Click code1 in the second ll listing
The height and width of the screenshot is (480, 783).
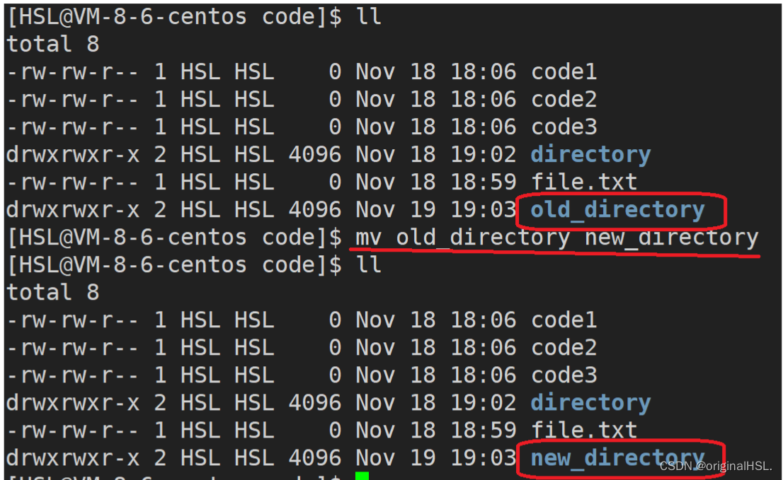pos(564,320)
